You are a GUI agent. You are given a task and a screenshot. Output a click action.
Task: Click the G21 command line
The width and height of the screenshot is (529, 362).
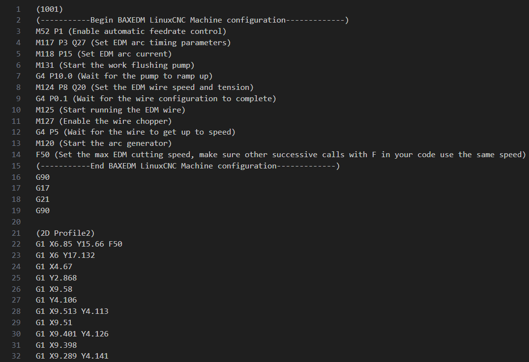43,199
